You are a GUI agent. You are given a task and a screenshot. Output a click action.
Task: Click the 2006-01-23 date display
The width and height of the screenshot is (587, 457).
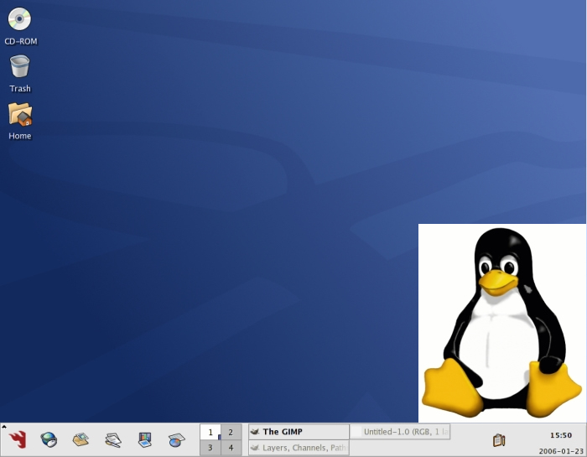[561, 451]
